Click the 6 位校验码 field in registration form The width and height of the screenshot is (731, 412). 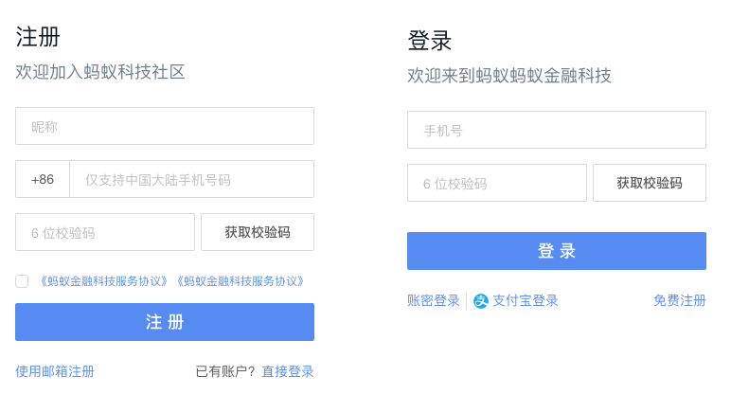point(105,232)
